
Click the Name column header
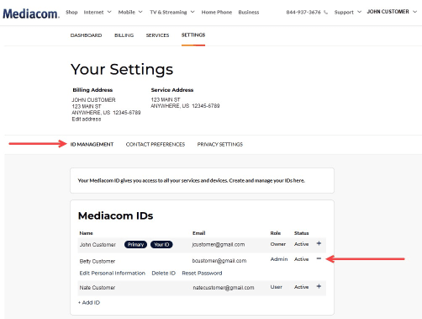tap(86, 233)
